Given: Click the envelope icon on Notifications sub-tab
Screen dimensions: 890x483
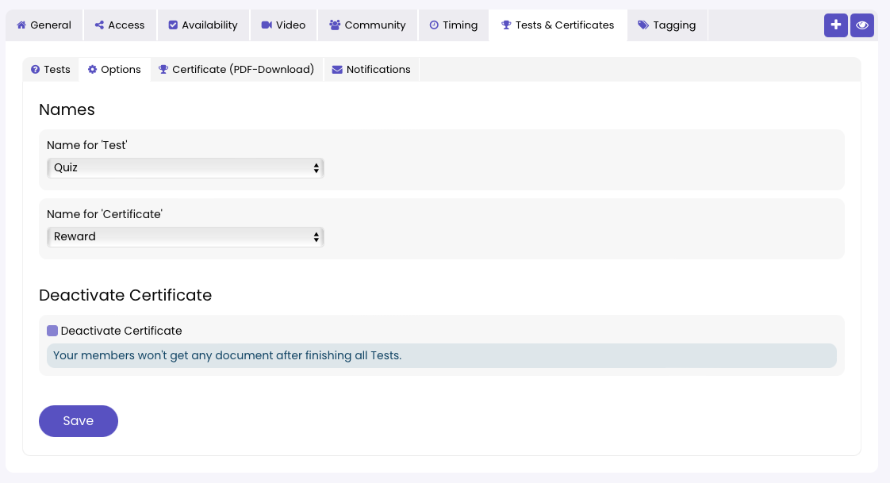Looking at the screenshot, I should tap(339, 69).
